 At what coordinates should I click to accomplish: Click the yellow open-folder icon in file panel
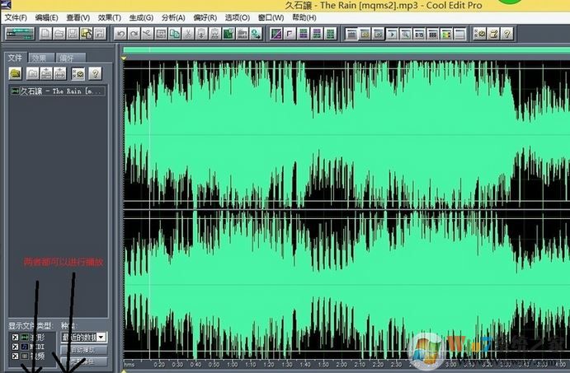click(16, 73)
